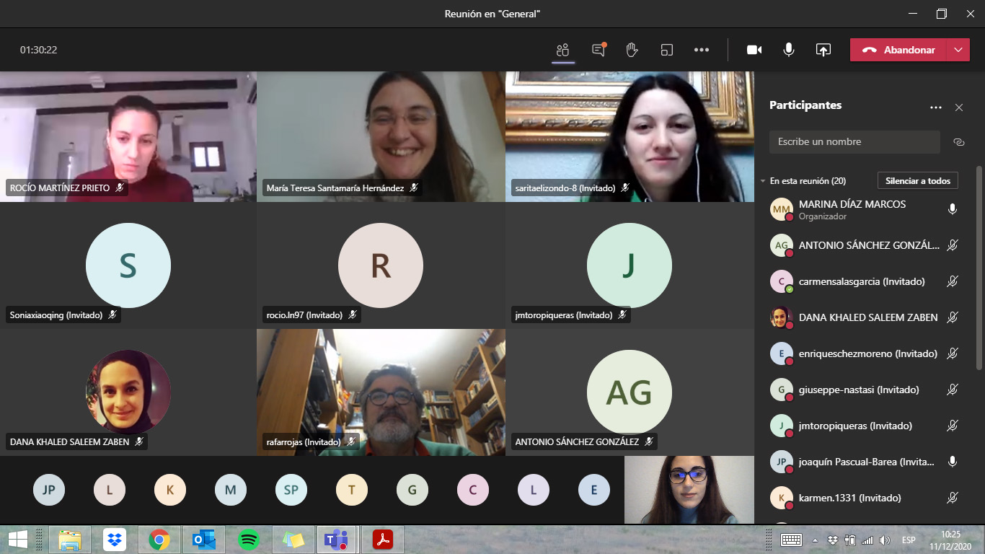
Task: Open the conversation chat icon
Action: (x=598, y=50)
